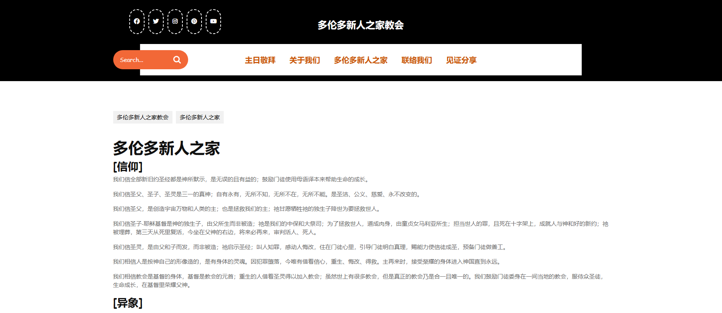Click the search magnifier icon
The width and height of the screenshot is (722, 313).
(x=177, y=60)
